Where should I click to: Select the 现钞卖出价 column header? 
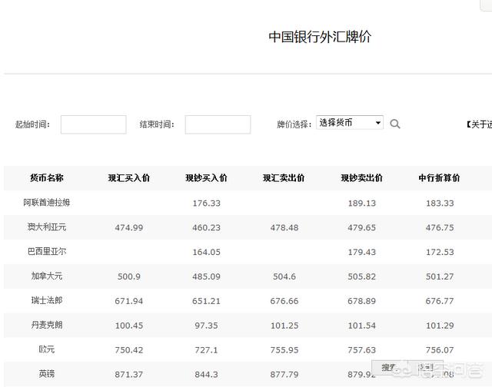(362, 178)
